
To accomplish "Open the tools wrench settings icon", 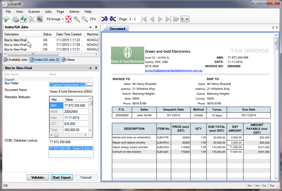I will pos(32,19).
